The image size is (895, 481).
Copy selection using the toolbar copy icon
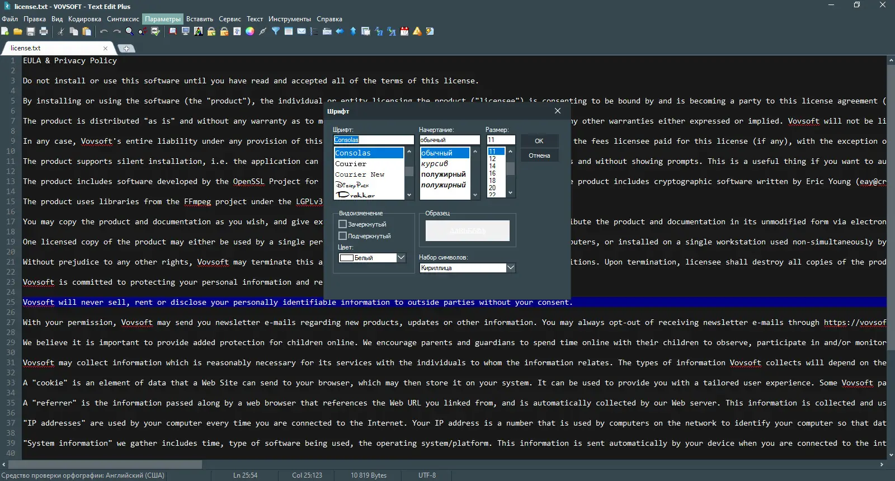[x=74, y=31]
